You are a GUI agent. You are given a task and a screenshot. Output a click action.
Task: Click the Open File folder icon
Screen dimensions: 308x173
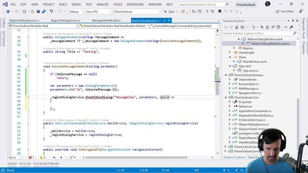coord(33,12)
